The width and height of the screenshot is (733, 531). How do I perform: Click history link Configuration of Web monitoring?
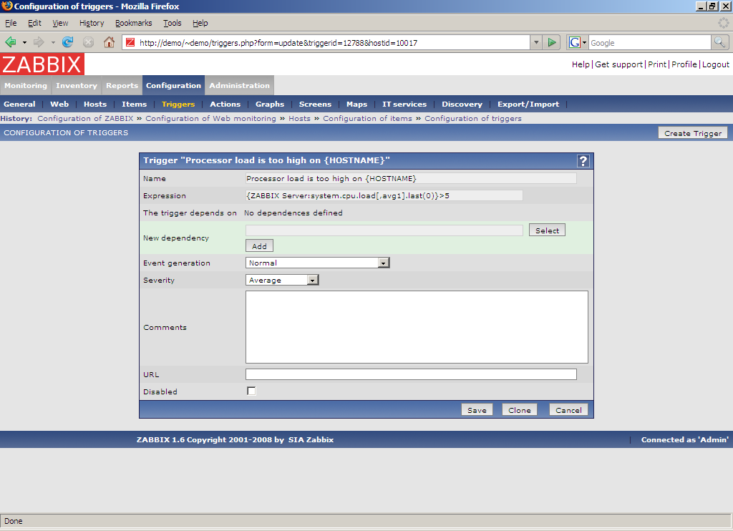pos(211,118)
